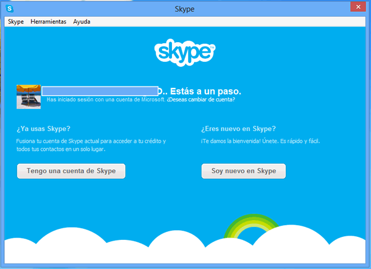Click the '¿Eres nuevo en Skype?' heading
The image size is (371, 269).
(239, 129)
